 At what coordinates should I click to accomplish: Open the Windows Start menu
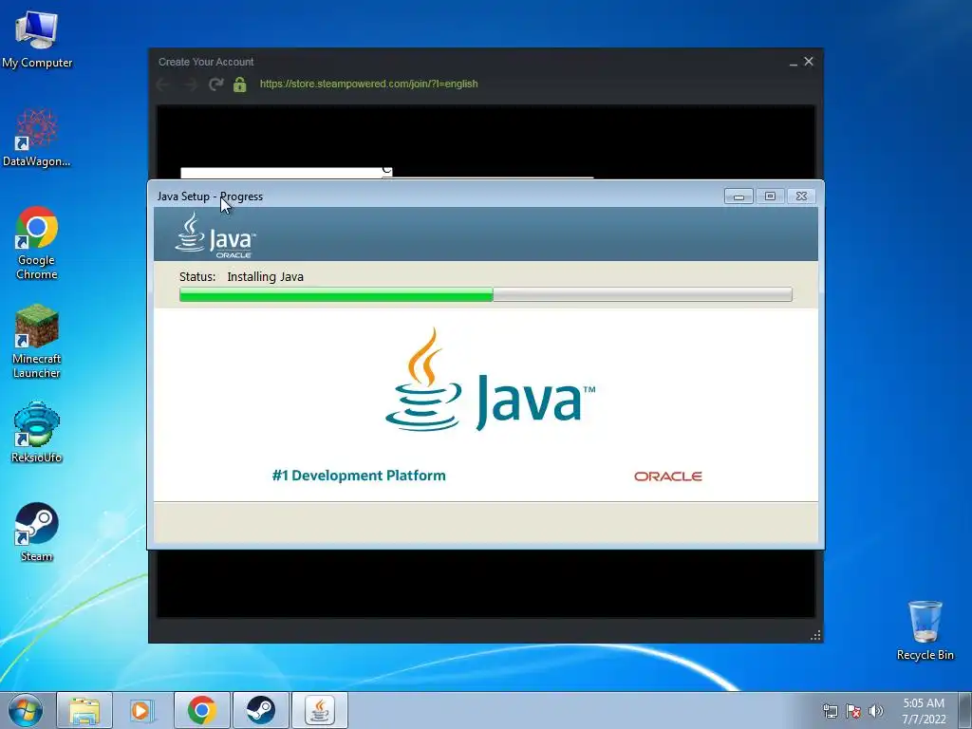(x=26, y=710)
